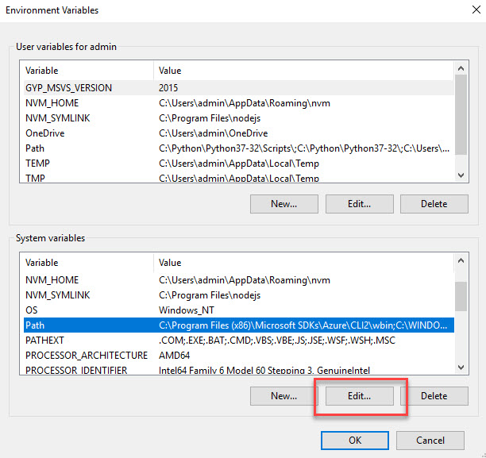Click Edit button under System variables
The width and height of the screenshot is (486, 458).
coord(359,395)
